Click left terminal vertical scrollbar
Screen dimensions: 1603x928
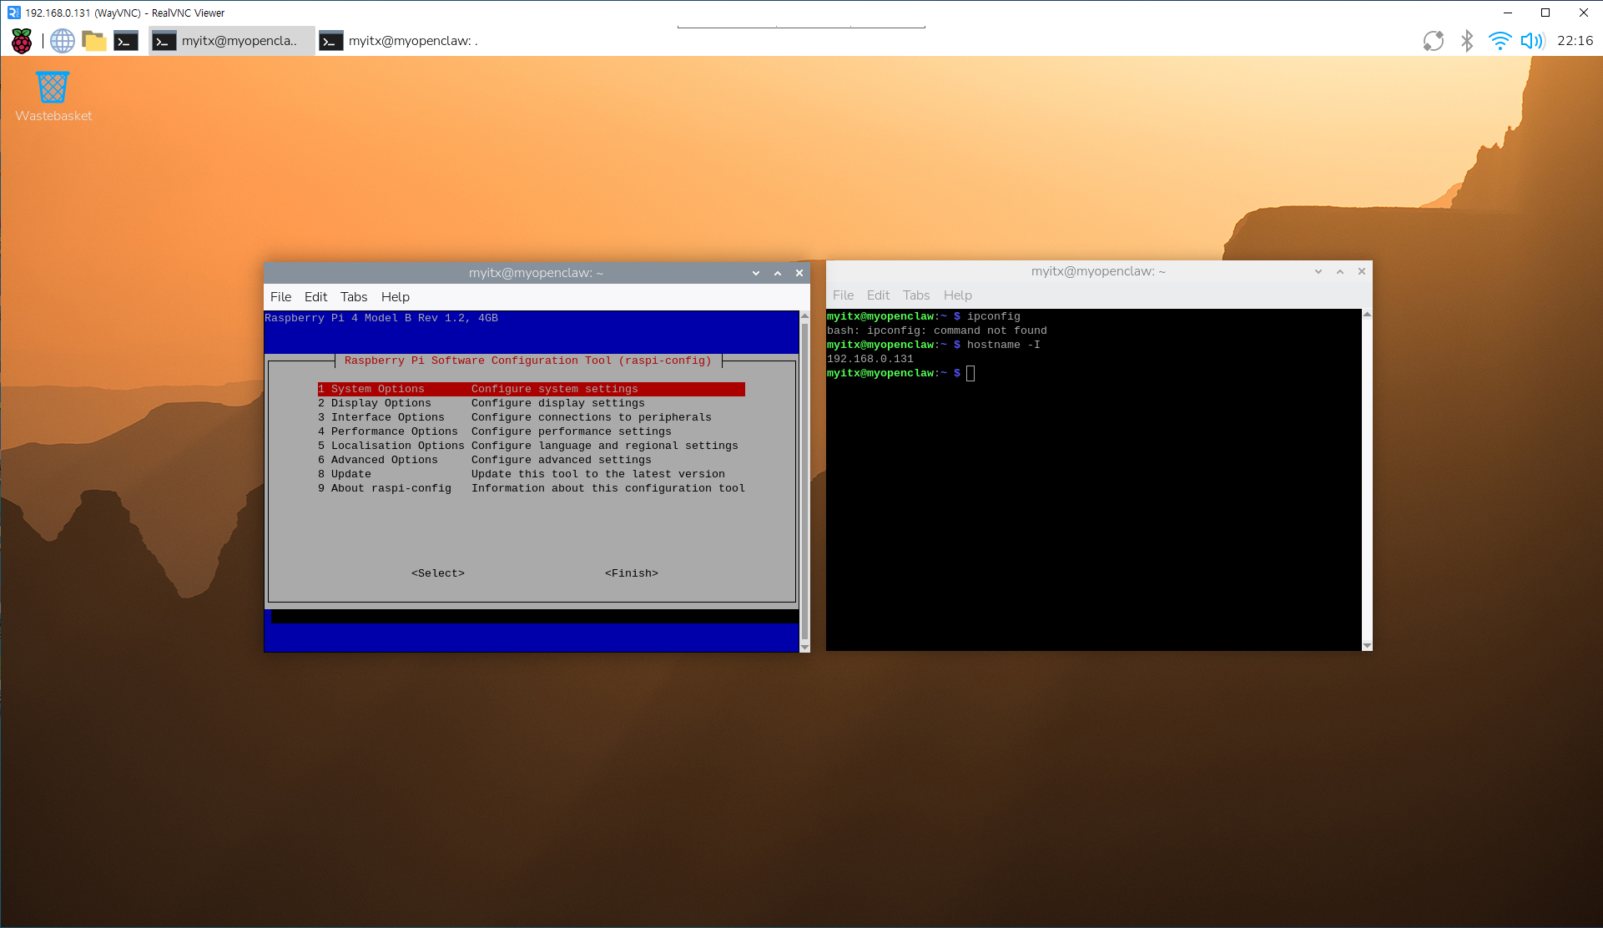click(804, 481)
